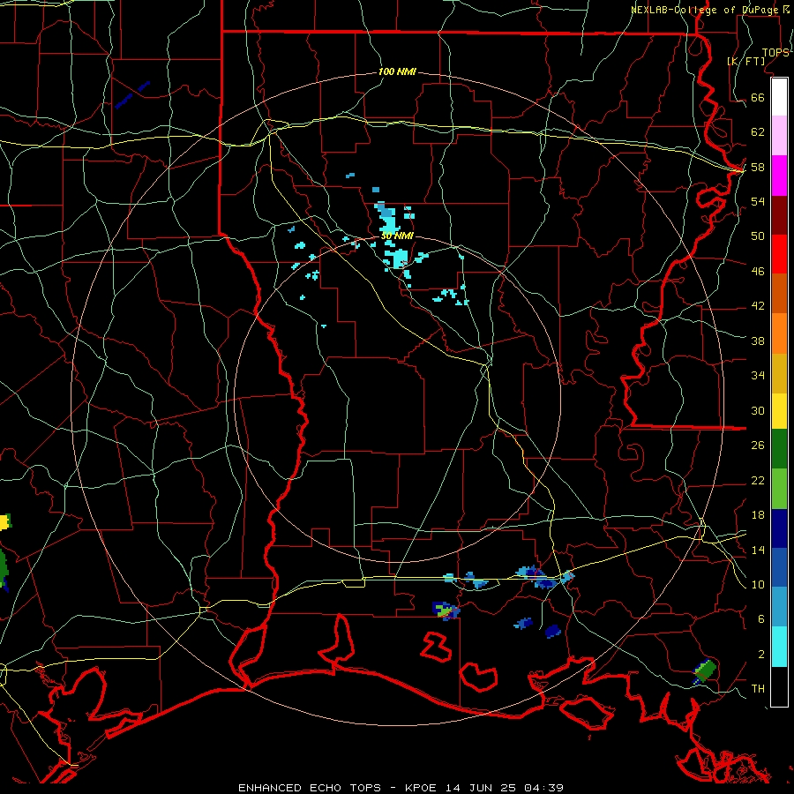The width and height of the screenshot is (794, 794).
Task: Click the "14 JUN 25" date text
Action: [481, 788]
